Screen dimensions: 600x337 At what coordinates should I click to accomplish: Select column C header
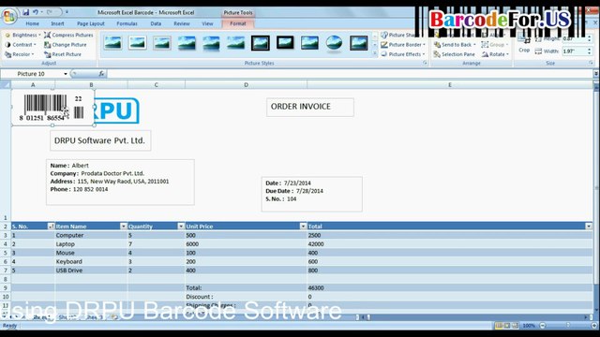(157, 85)
